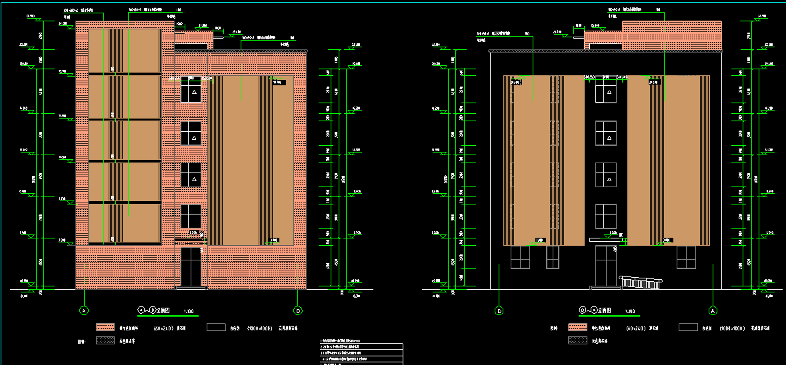Click the empty white-paint legend box, right elevation

pyautogui.click(x=689, y=328)
